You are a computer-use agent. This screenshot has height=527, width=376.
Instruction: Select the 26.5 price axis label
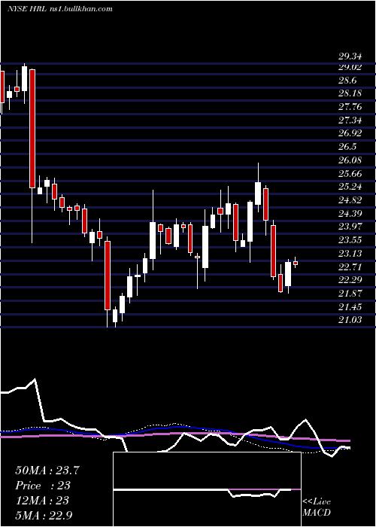click(x=347, y=147)
